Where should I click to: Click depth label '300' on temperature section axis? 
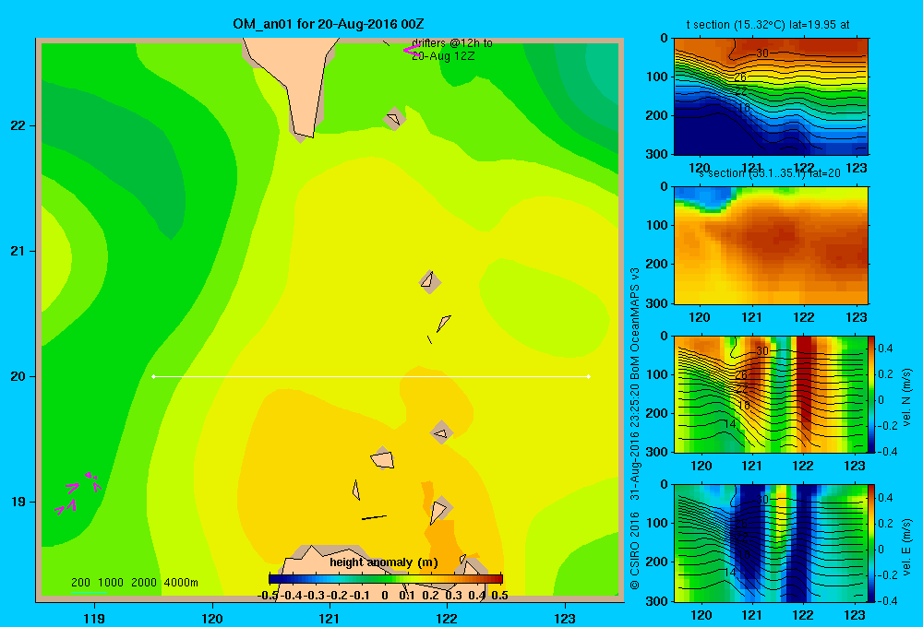(657, 153)
